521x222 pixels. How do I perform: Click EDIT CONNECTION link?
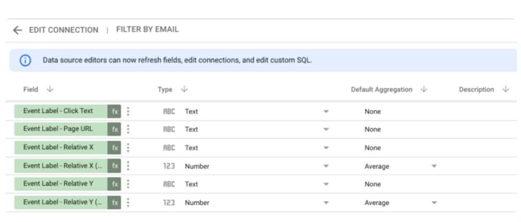click(64, 30)
